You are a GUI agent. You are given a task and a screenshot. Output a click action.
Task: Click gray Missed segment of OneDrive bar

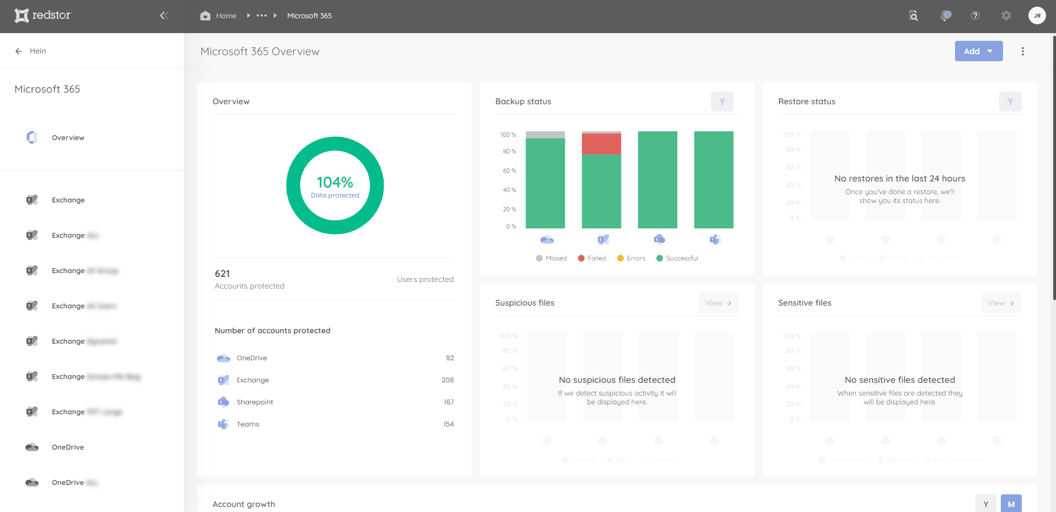pyautogui.click(x=545, y=135)
